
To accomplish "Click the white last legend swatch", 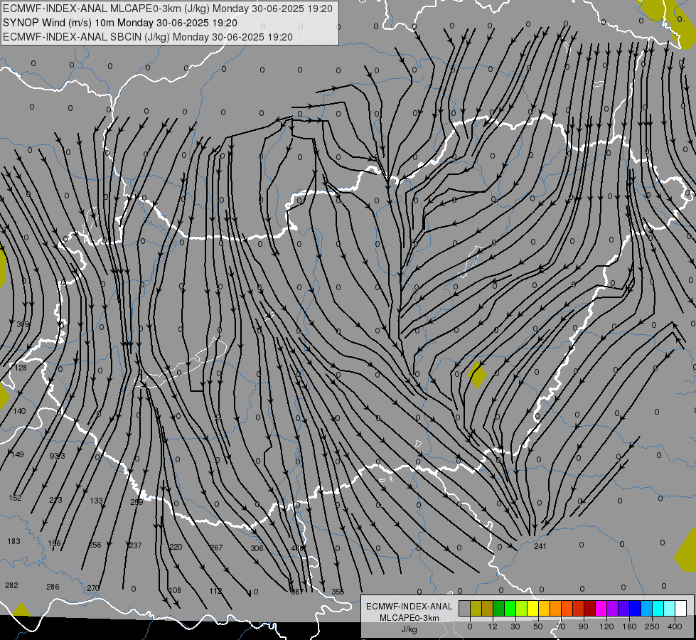I will click(x=680, y=608).
